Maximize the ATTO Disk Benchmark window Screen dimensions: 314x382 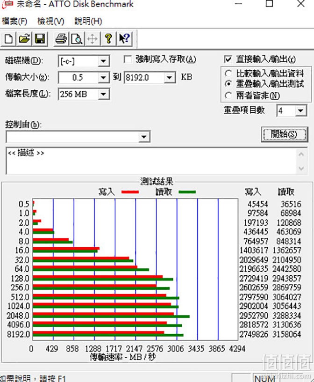269,4
